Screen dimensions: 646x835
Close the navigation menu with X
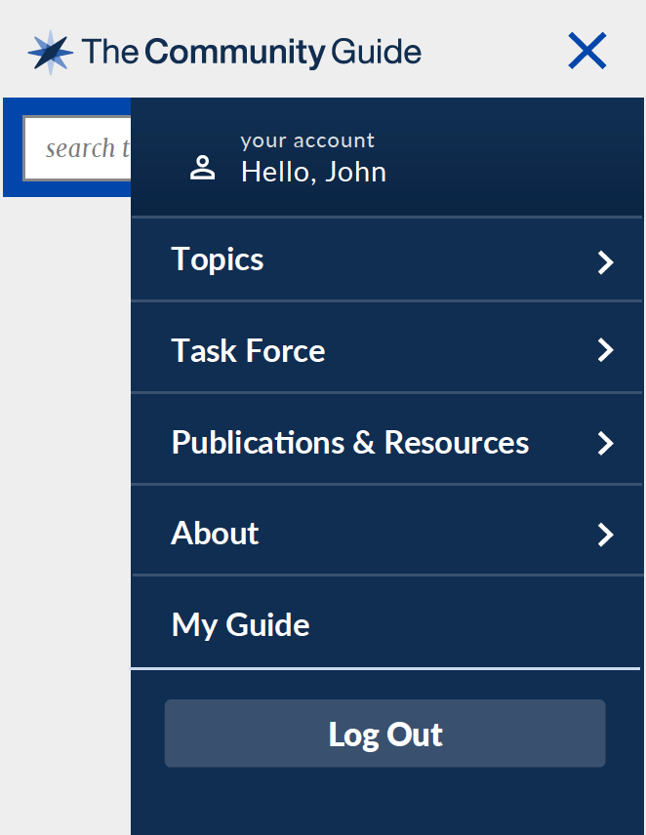click(586, 51)
